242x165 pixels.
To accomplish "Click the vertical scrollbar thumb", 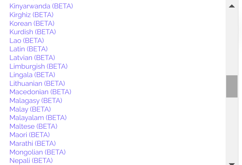I will click(232, 86).
